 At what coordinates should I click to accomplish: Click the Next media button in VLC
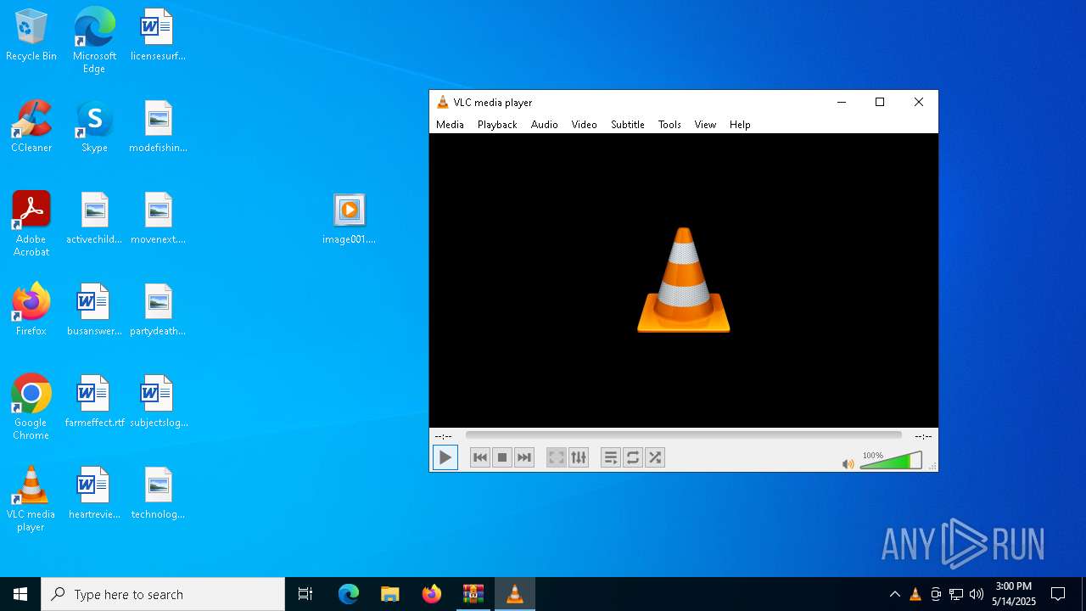click(x=524, y=457)
